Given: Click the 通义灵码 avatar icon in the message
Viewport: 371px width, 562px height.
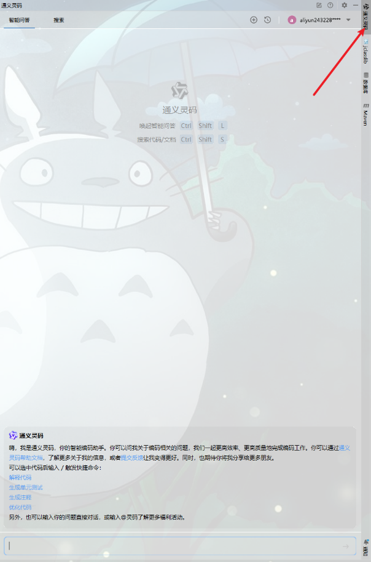Looking at the screenshot, I should (14, 435).
